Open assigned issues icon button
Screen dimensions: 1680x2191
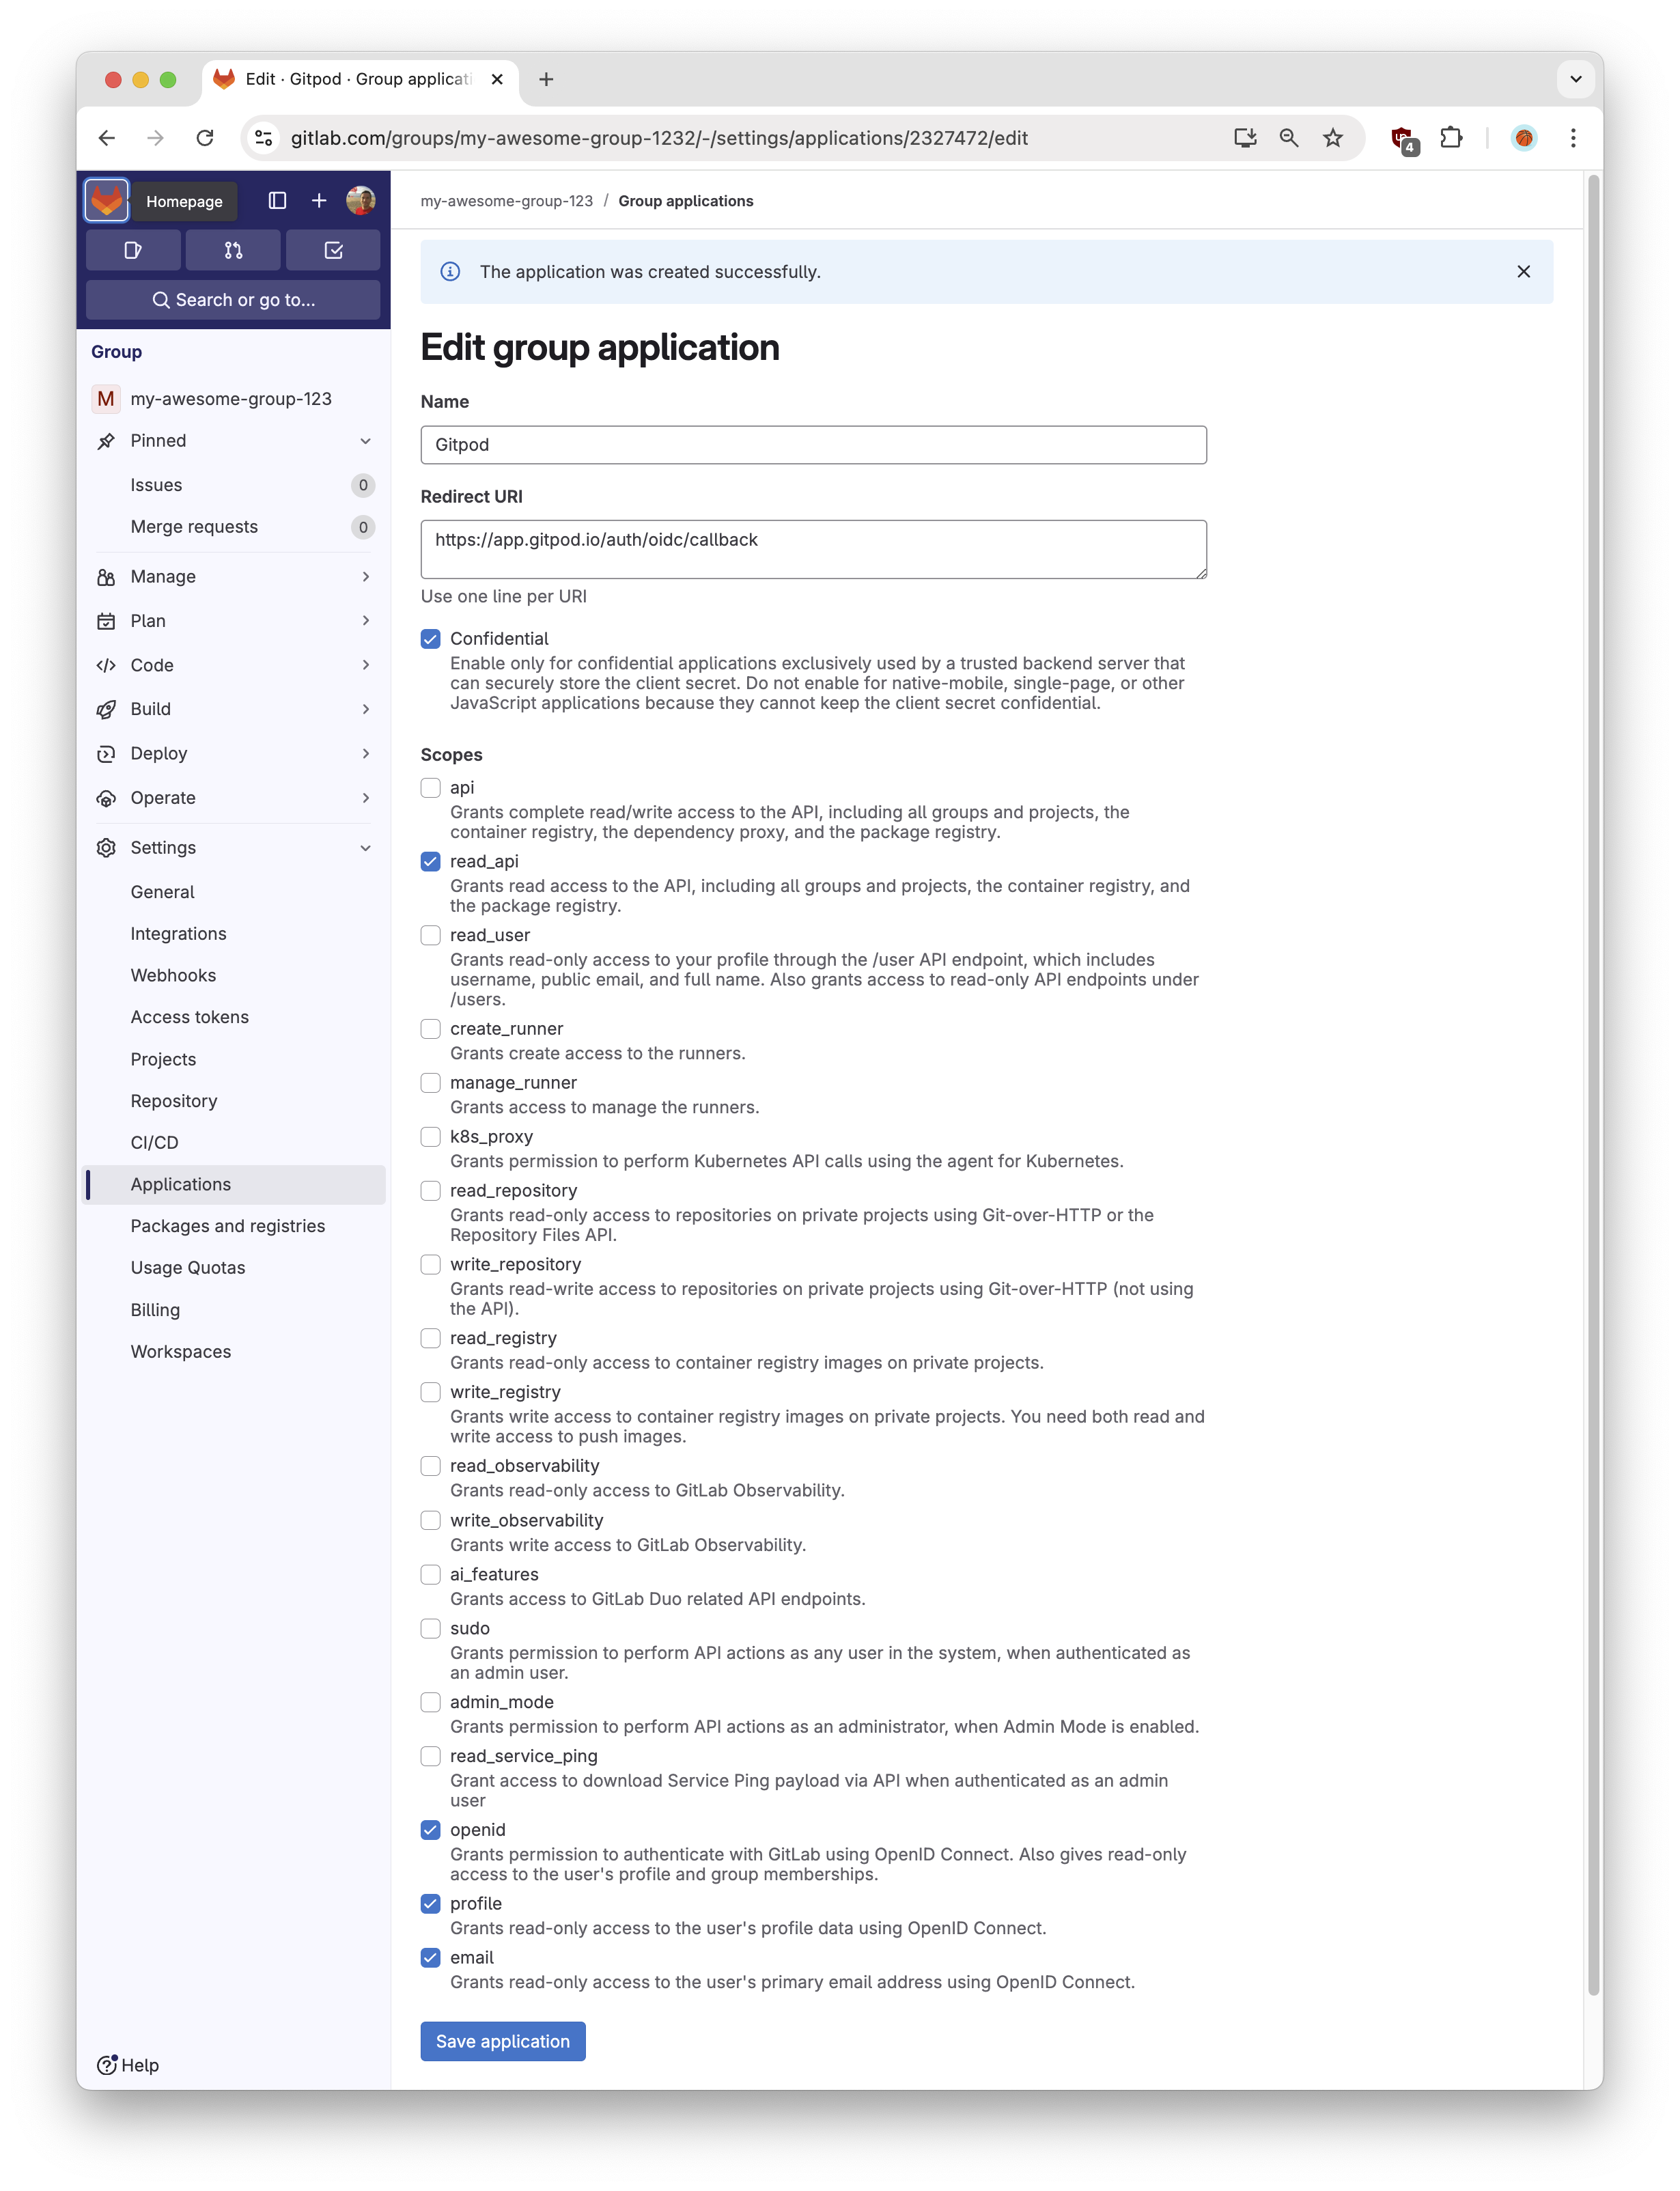(133, 250)
